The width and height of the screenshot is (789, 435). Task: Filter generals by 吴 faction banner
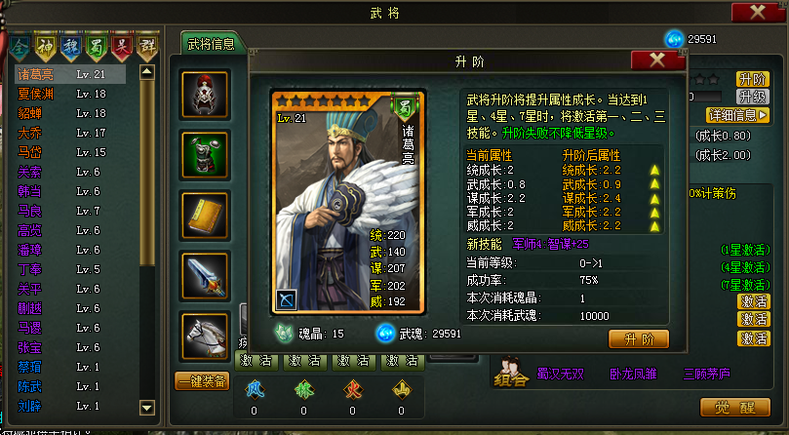[x=122, y=48]
